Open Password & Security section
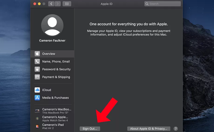The height and width of the screenshot is (132, 214). coord(53,69)
